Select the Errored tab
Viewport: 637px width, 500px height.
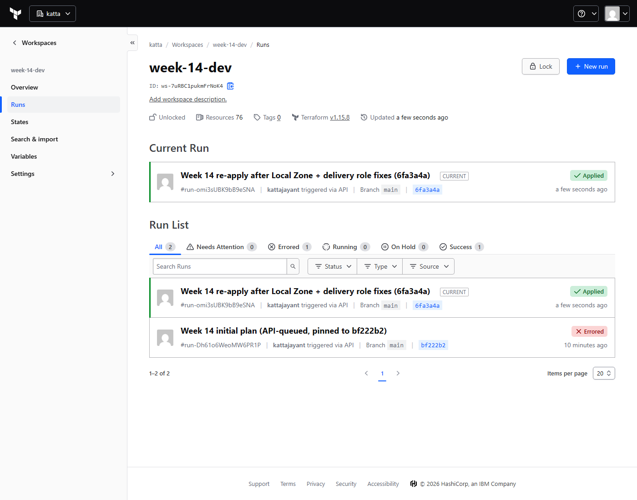tap(290, 247)
